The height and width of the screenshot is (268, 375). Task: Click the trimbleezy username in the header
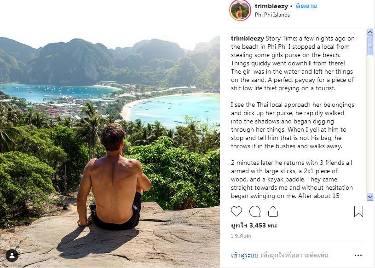(x=271, y=6)
